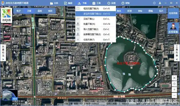Click the import icon beside 导入范围下载
This screenshot has height=106, width=180.
[78, 29]
